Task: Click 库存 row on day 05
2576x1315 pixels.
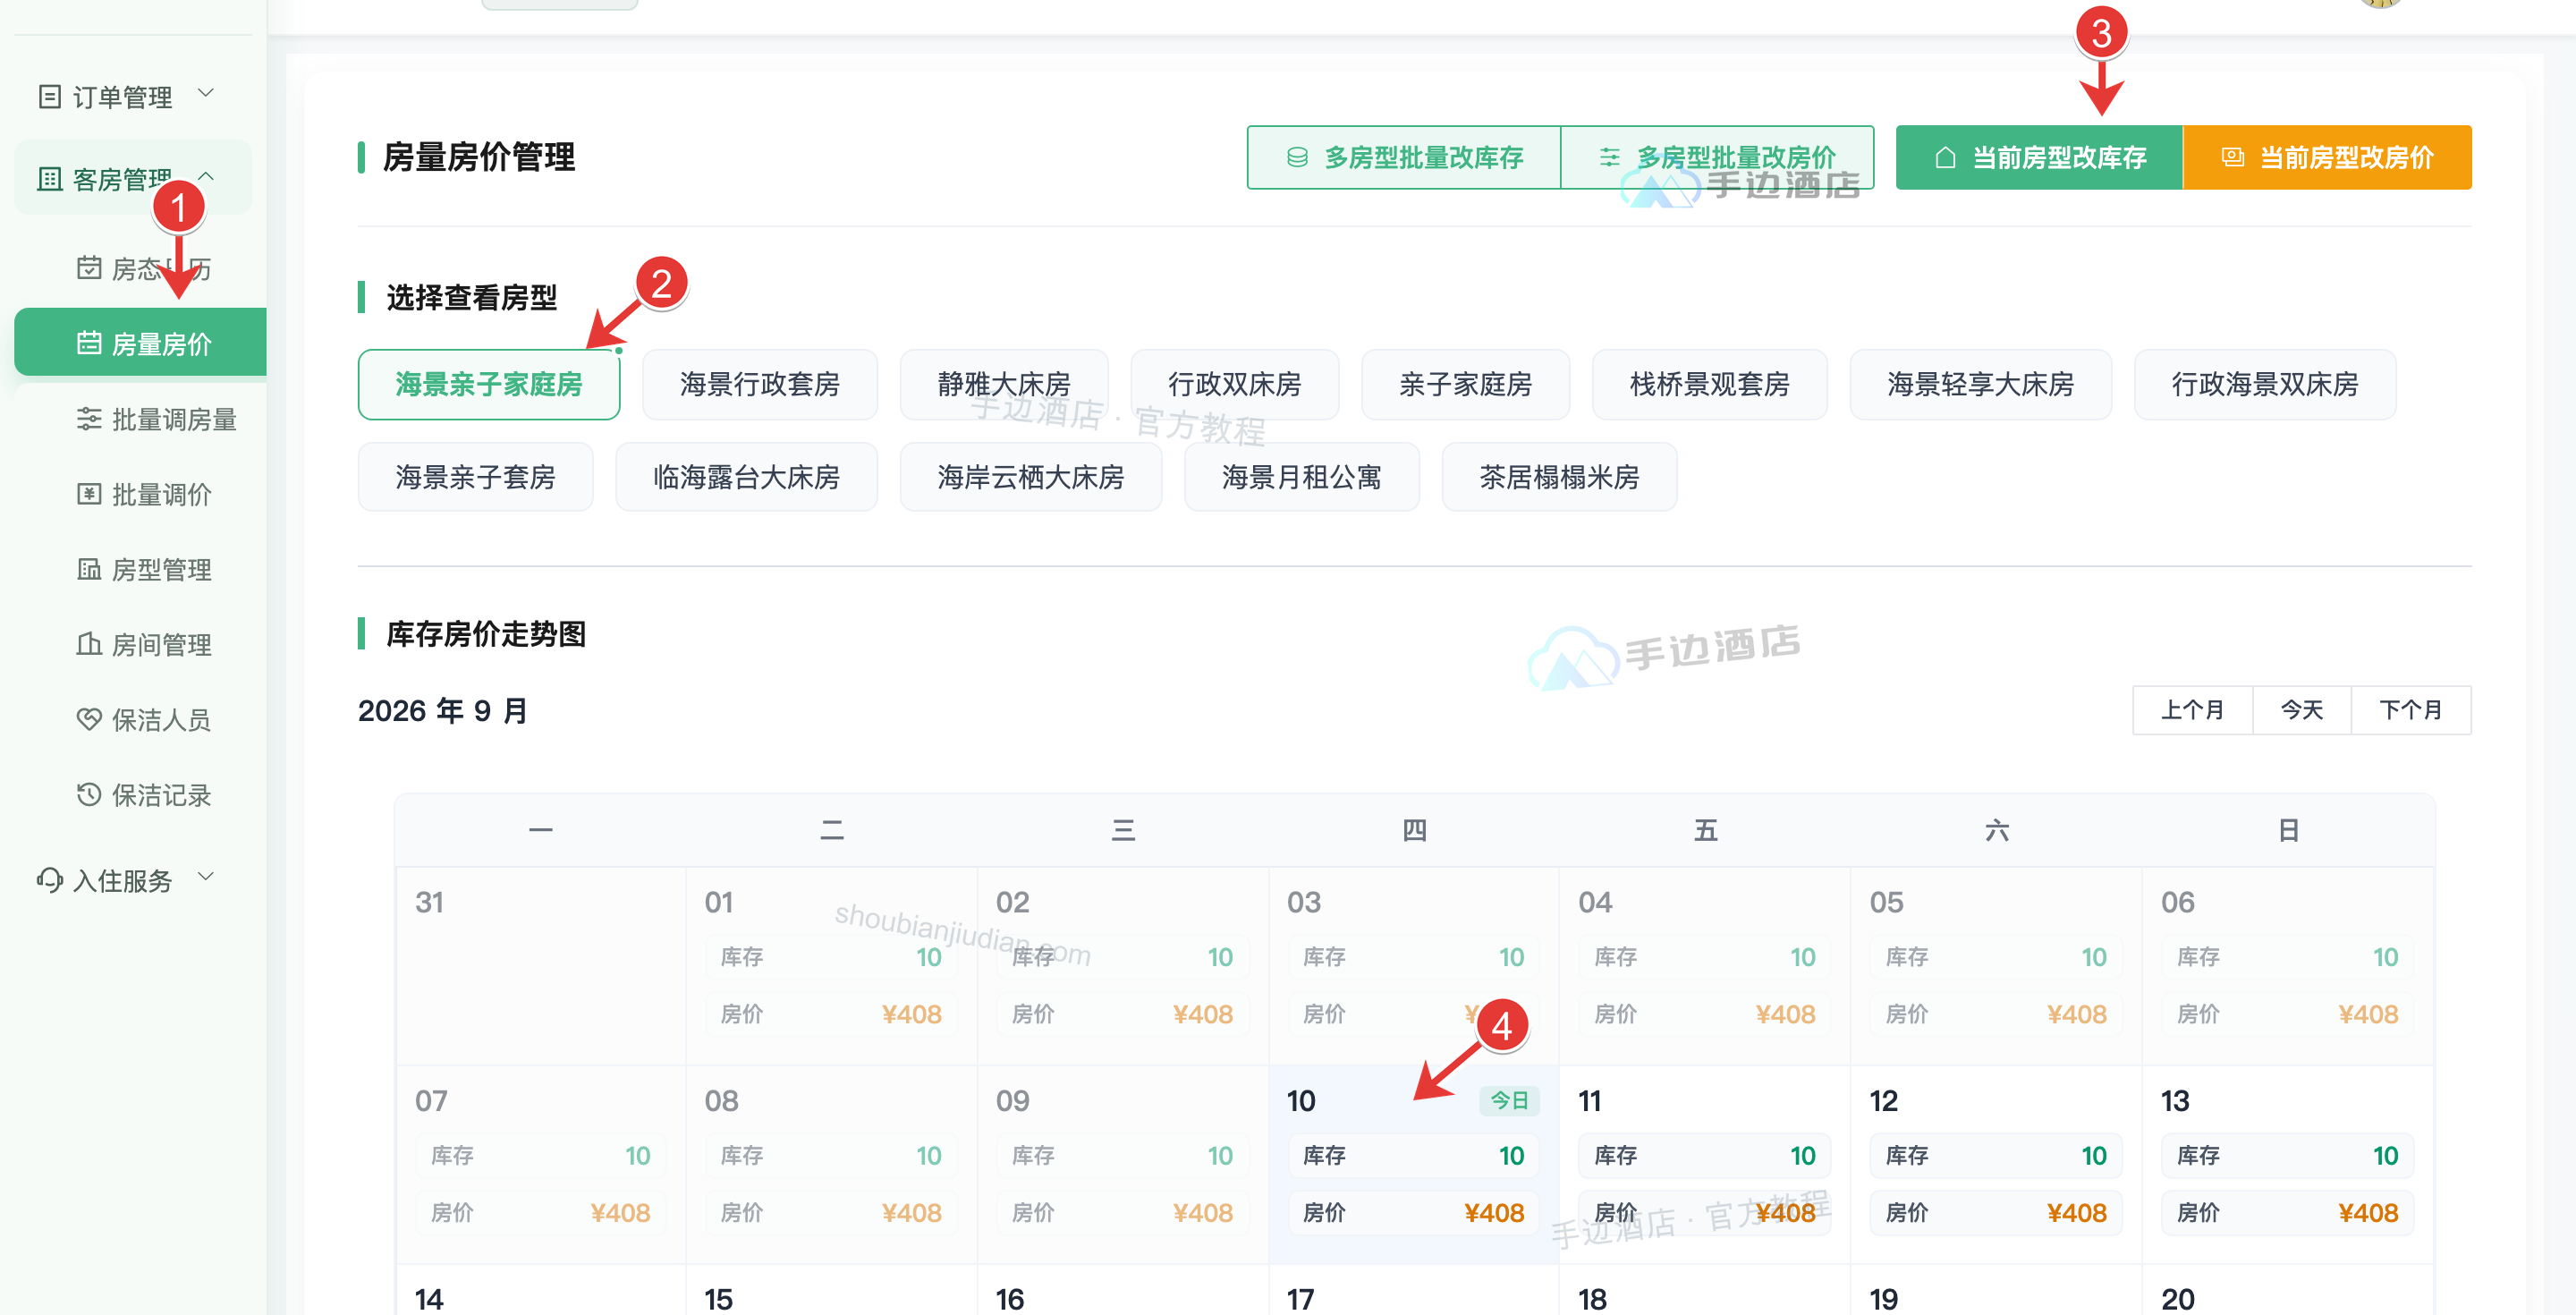Action: (x=1996, y=957)
